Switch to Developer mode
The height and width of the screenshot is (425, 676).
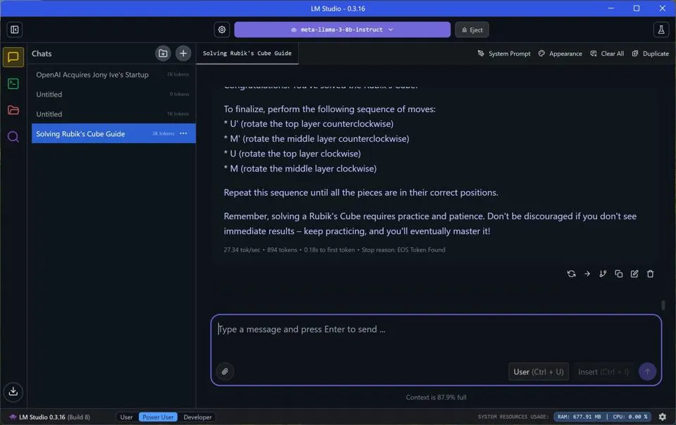click(x=197, y=417)
